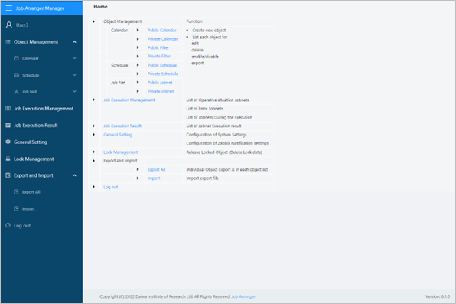Click the Calendar icon in sidebar
Image resolution: width=456 pixels, height=304 pixels.
(x=16, y=58)
